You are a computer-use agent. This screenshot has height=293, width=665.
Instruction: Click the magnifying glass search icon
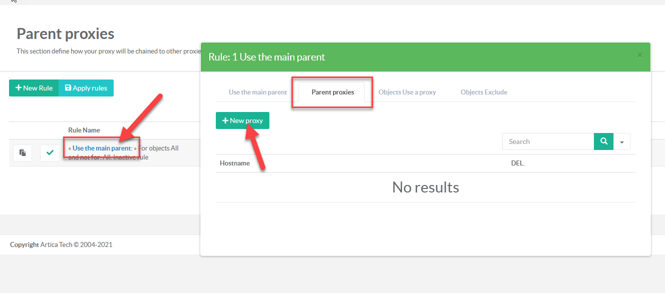click(x=603, y=141)
